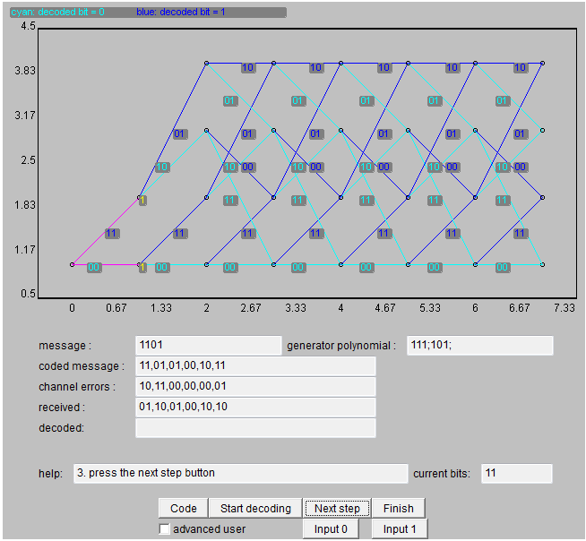Click the Finish button
This screenshot has height=541, width=586.
399,508
